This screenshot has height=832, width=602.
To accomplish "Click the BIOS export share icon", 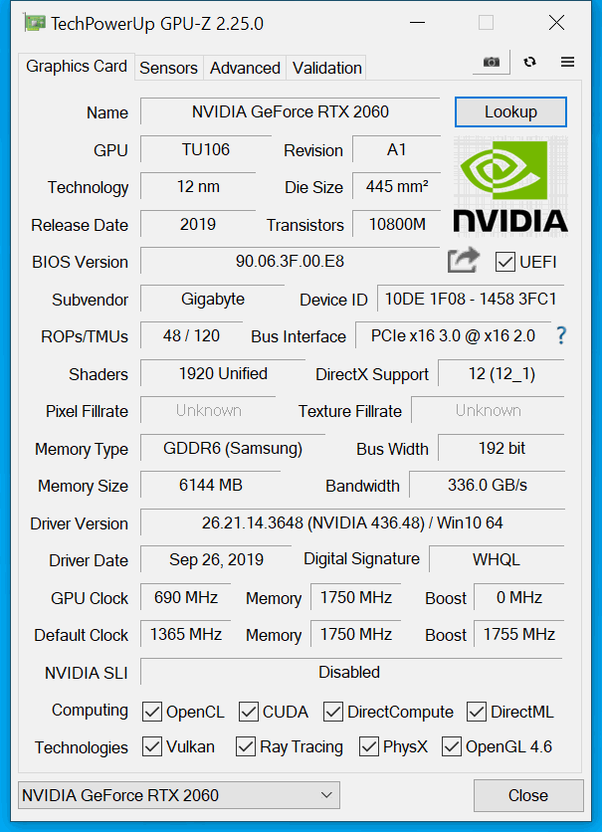I will [x=463, y=261].
